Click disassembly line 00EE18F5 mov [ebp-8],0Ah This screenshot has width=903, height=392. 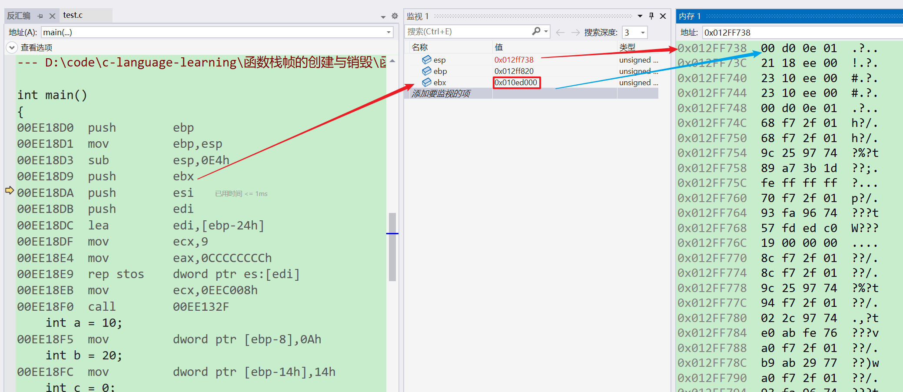(x=169, y=339)
